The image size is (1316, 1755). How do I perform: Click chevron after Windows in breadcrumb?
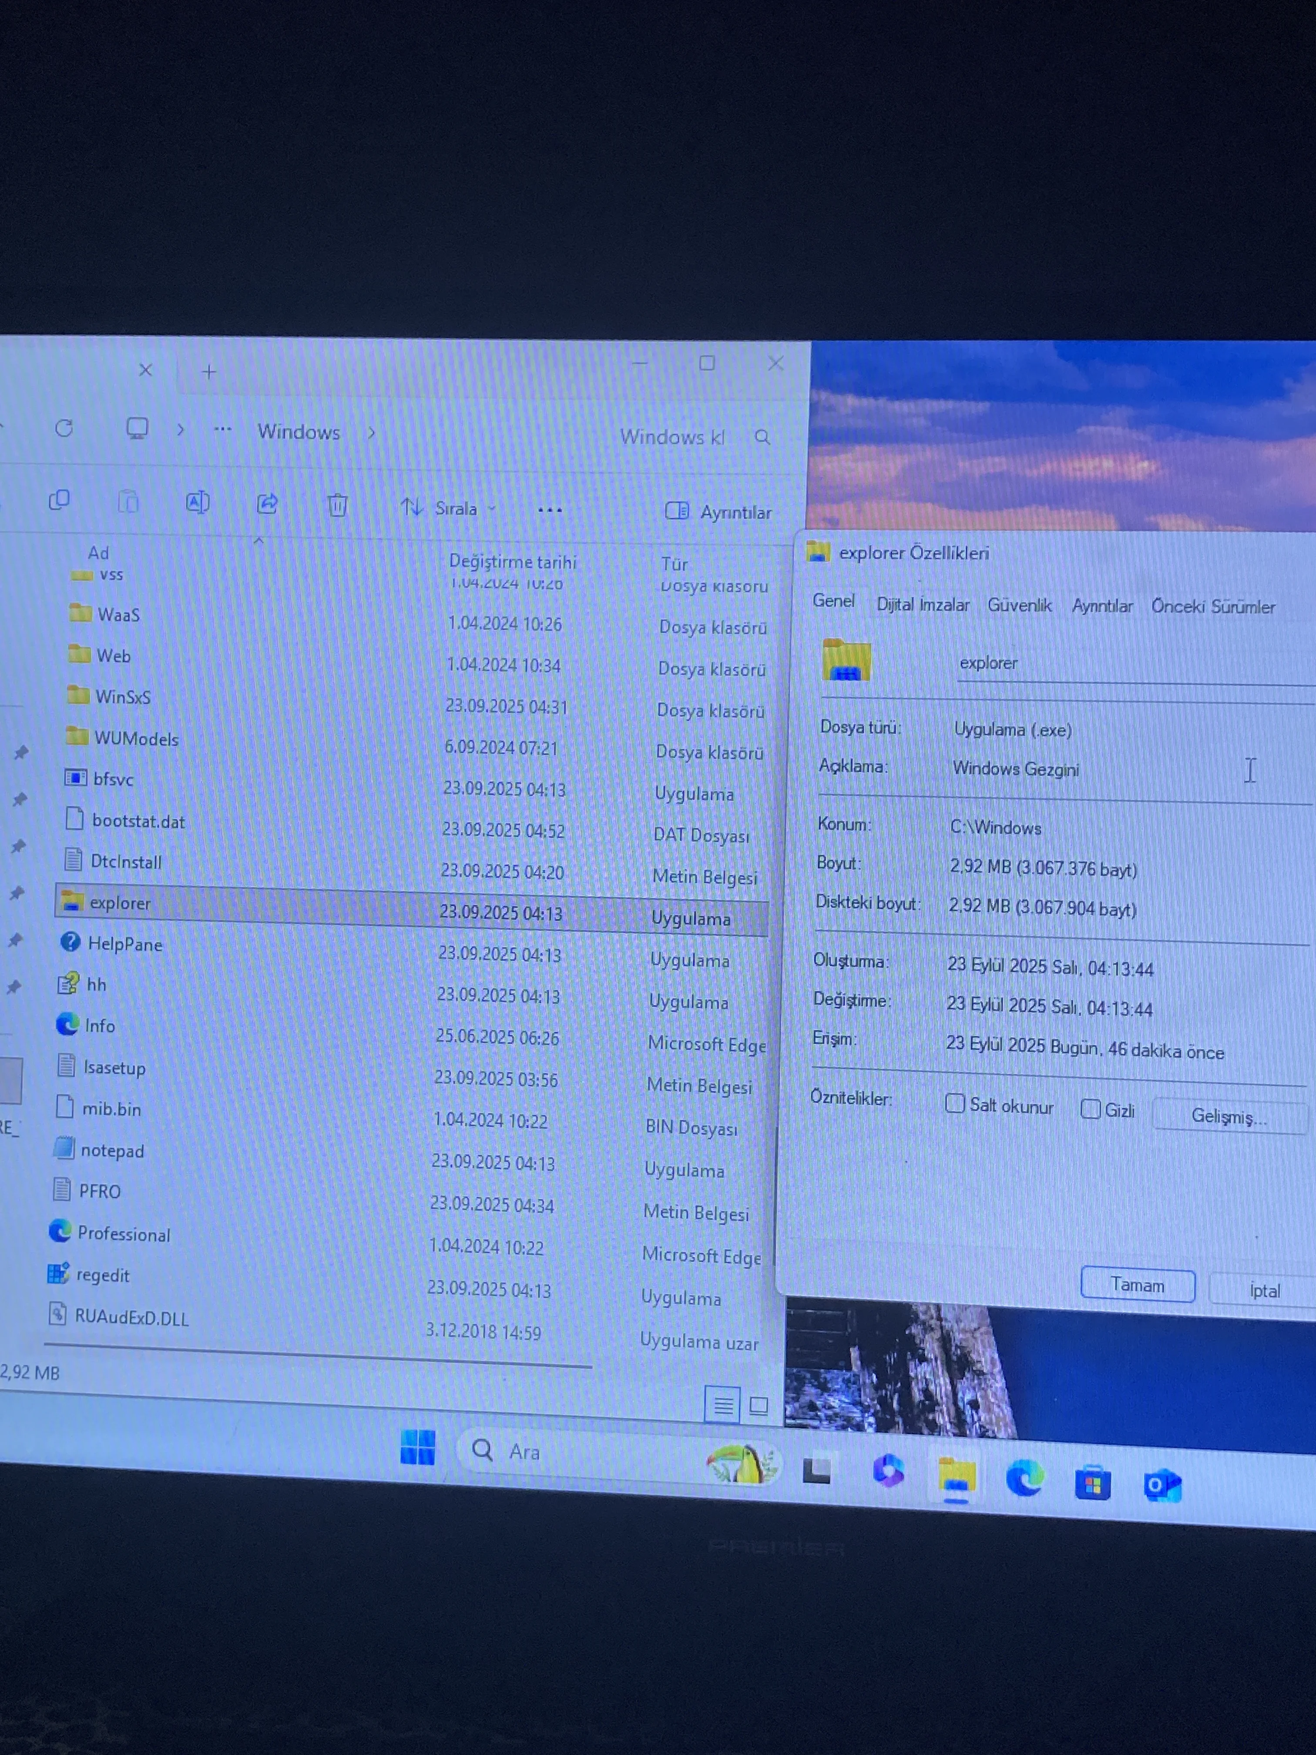click(x=371, y=433)
